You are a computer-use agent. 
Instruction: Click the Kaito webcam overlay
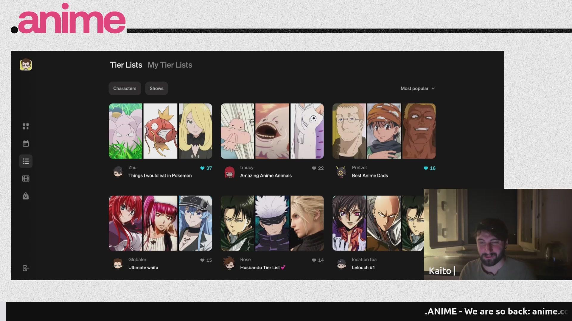tap(498, 235)
